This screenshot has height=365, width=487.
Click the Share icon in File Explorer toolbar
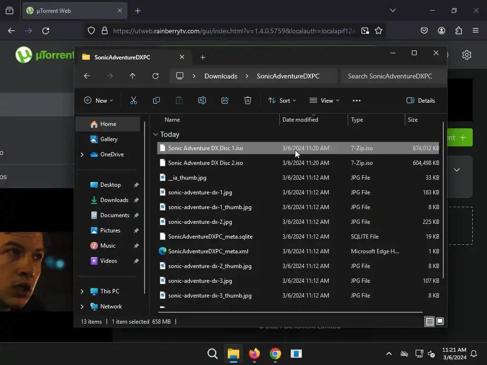pyautogui.click(x=225, y=100)
